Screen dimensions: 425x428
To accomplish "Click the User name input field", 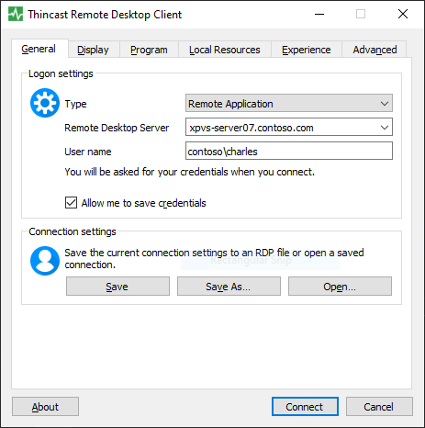I will pos(289,151).
